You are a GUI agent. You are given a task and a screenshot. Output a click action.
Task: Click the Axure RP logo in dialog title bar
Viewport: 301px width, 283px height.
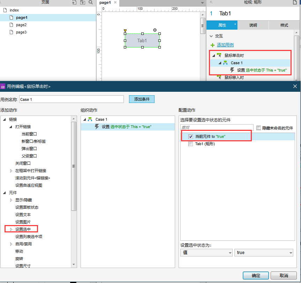click(x=3, y=86)
